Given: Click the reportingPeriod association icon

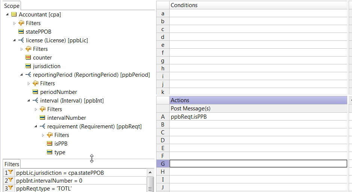Looking at the screenshot, I should (28, 75).
